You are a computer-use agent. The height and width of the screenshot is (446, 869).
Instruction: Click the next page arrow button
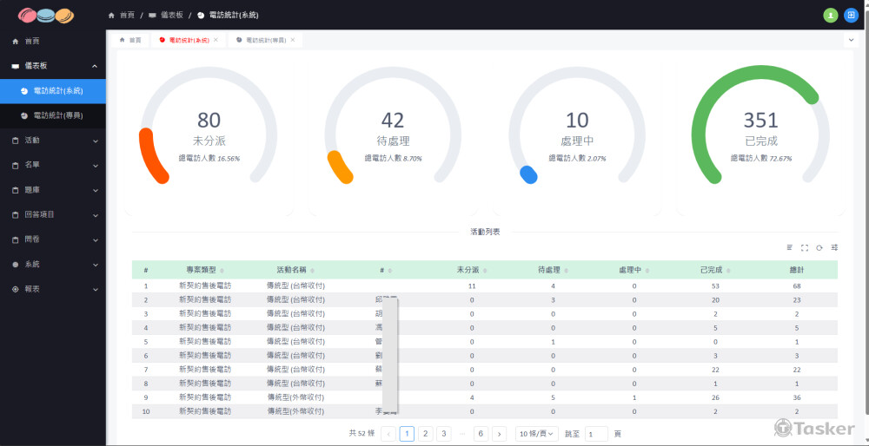point(499,434)
